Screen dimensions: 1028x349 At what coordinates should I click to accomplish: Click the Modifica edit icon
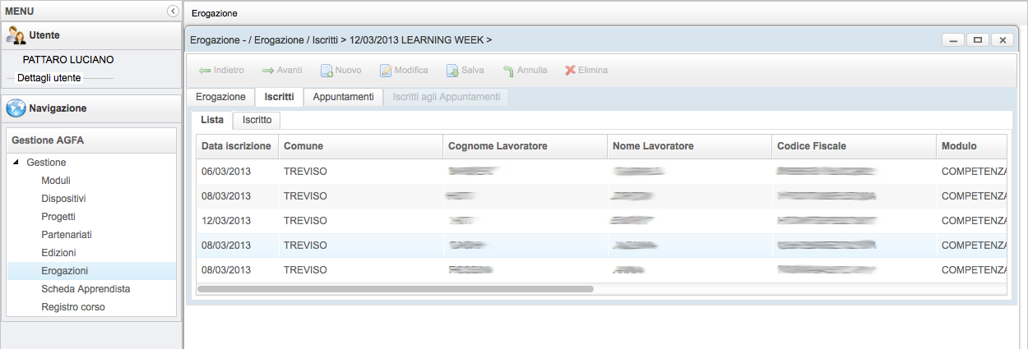386,71
